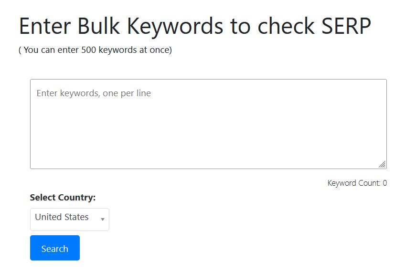This screenshot has width=416, height=270.
Task: Expand the country list via its caret
Action: click(x=103, y=220)
